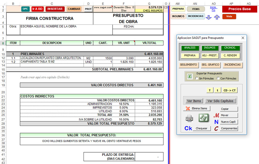Close the Aplicacion SAGUT dialog
Screen dimensions: 259x164
[x=242, y=38]
